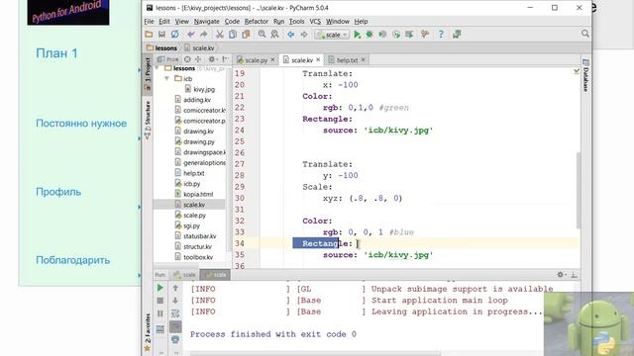Click the Paste icon in toolbar
This screenshot has width=634, height=356.
tap(246, 35)
